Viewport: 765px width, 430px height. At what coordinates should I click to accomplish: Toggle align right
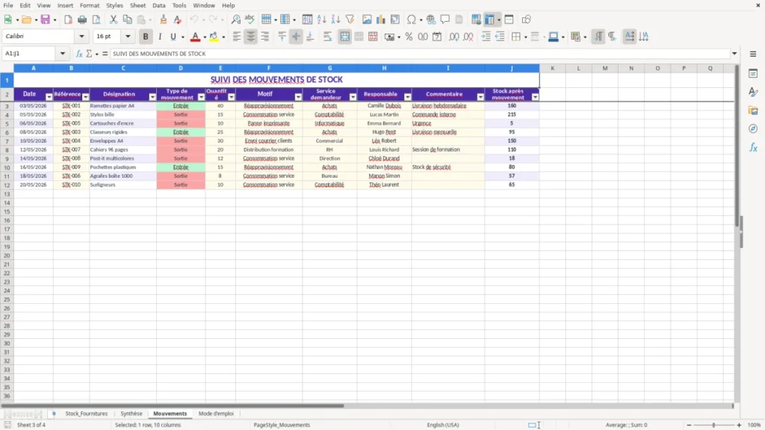(265, 37)
